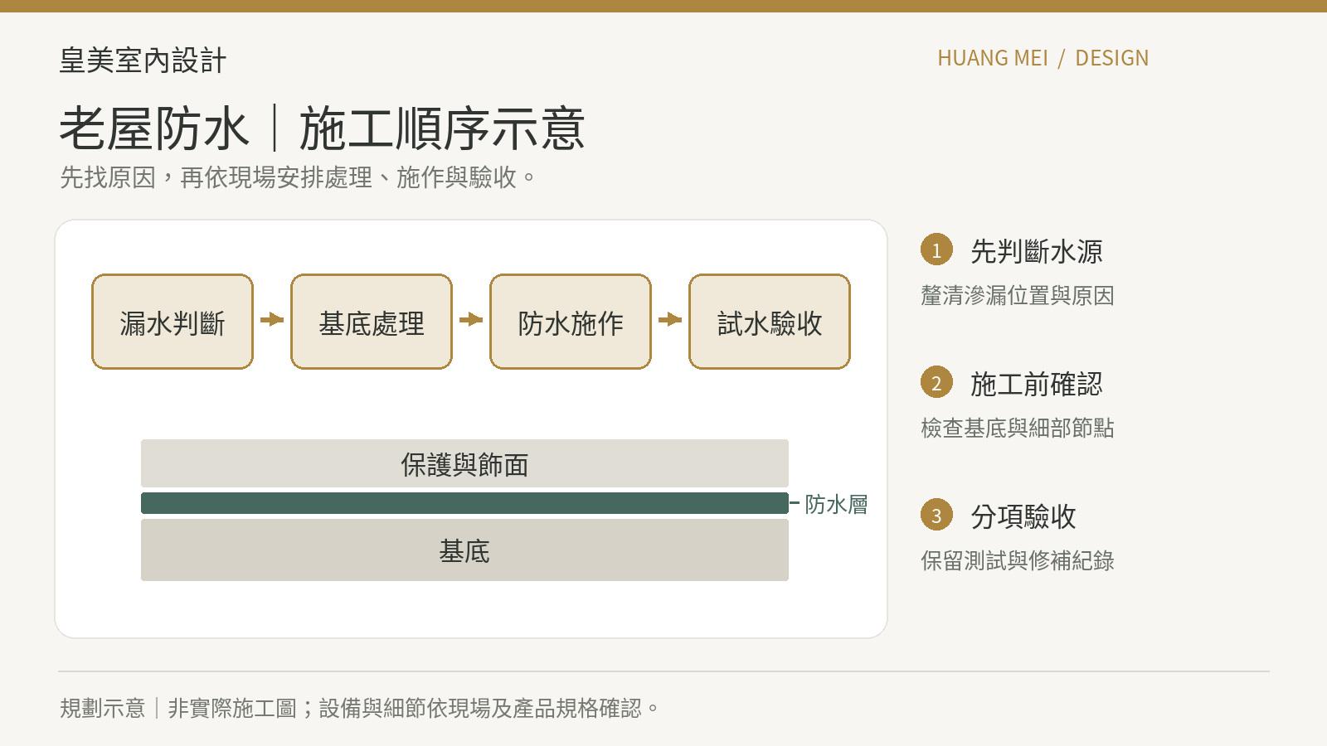Click the 漏水判斷 step box
This screenshot has width=1327, height=746.
173,322
